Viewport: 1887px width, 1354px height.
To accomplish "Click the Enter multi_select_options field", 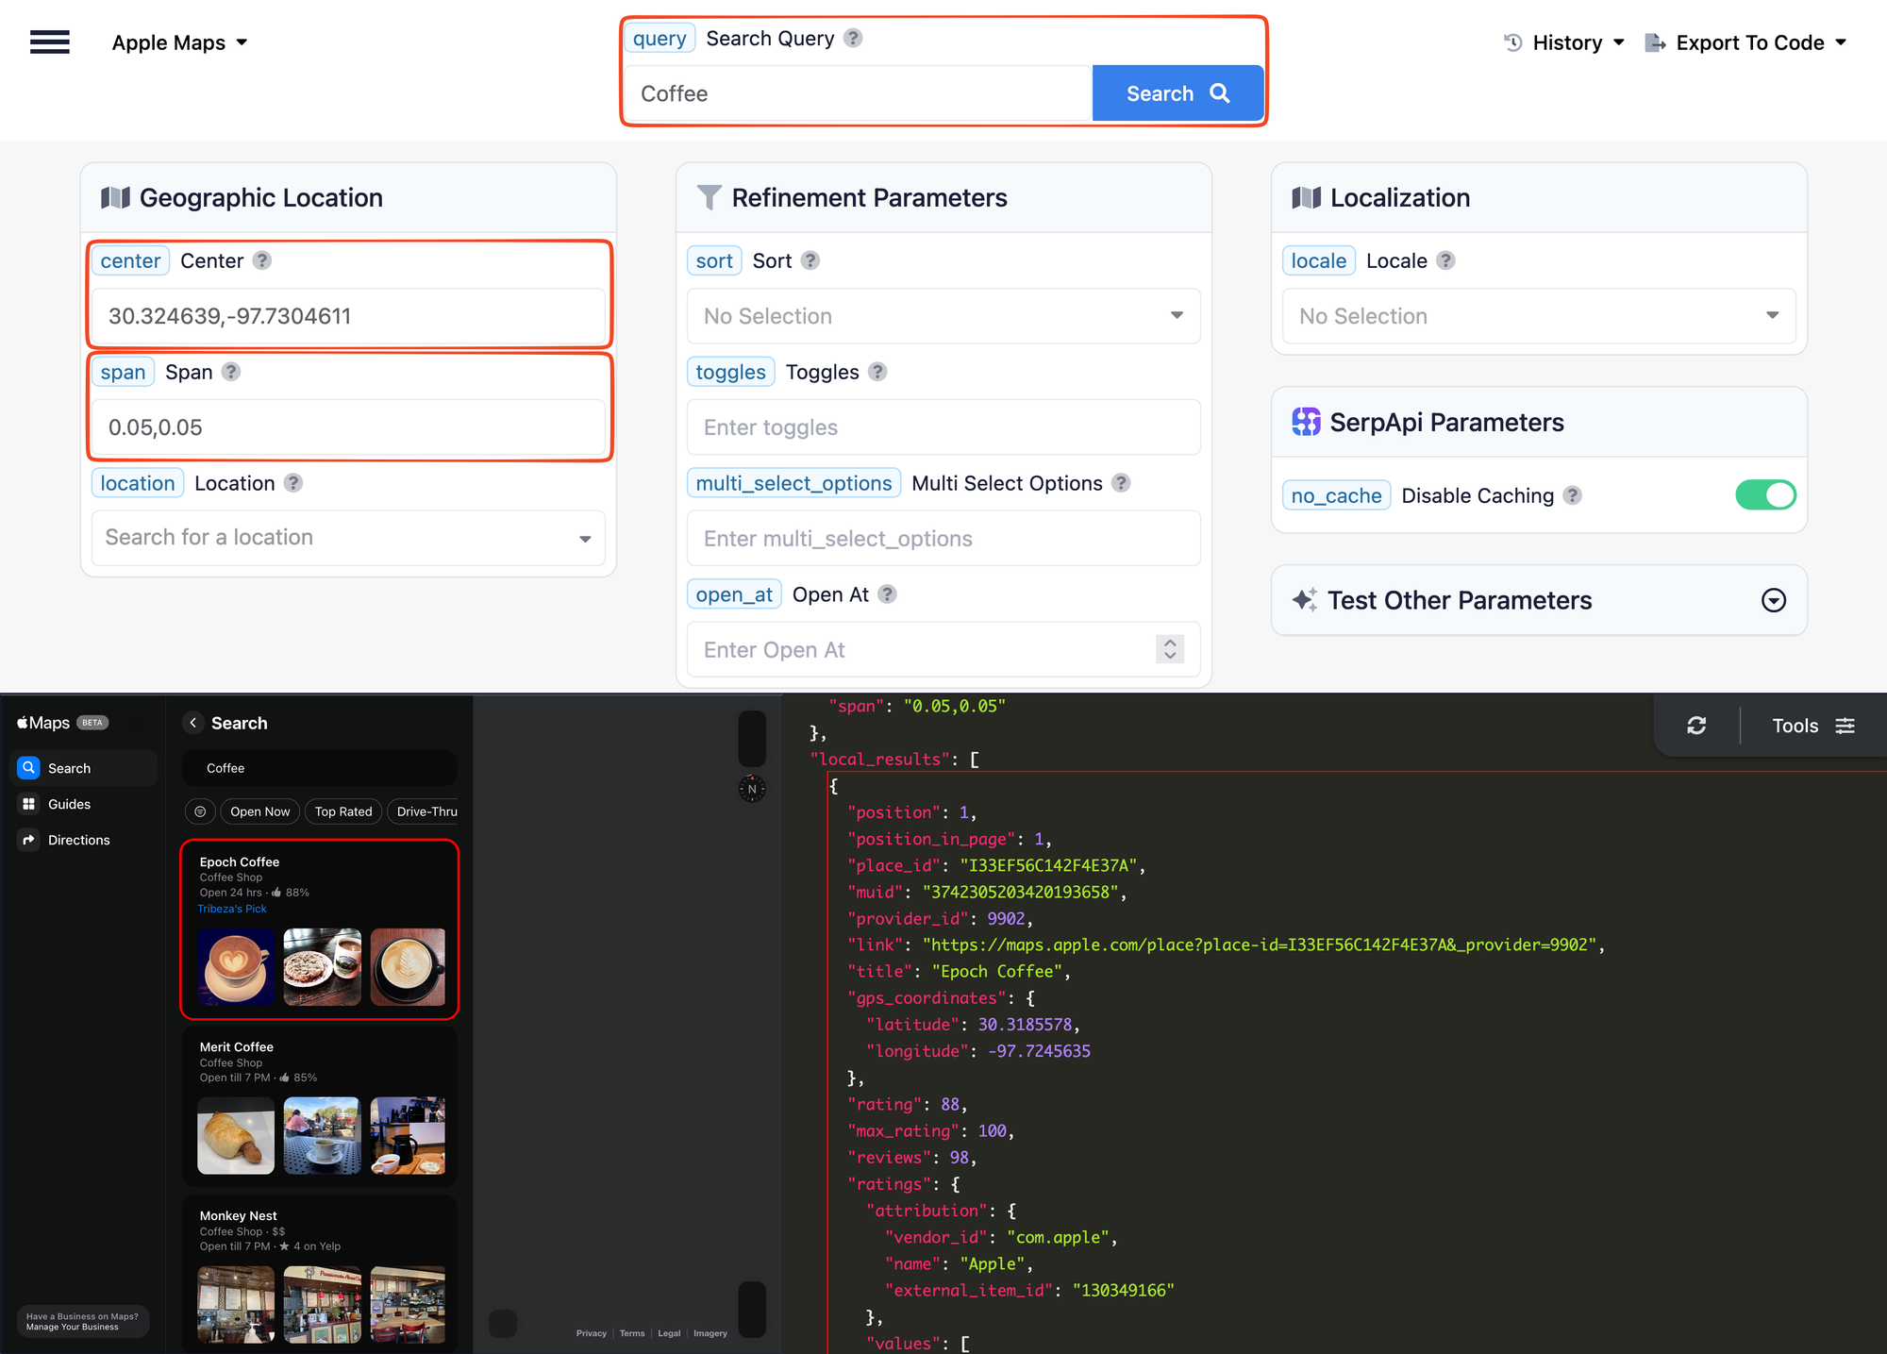I will 943,539.
